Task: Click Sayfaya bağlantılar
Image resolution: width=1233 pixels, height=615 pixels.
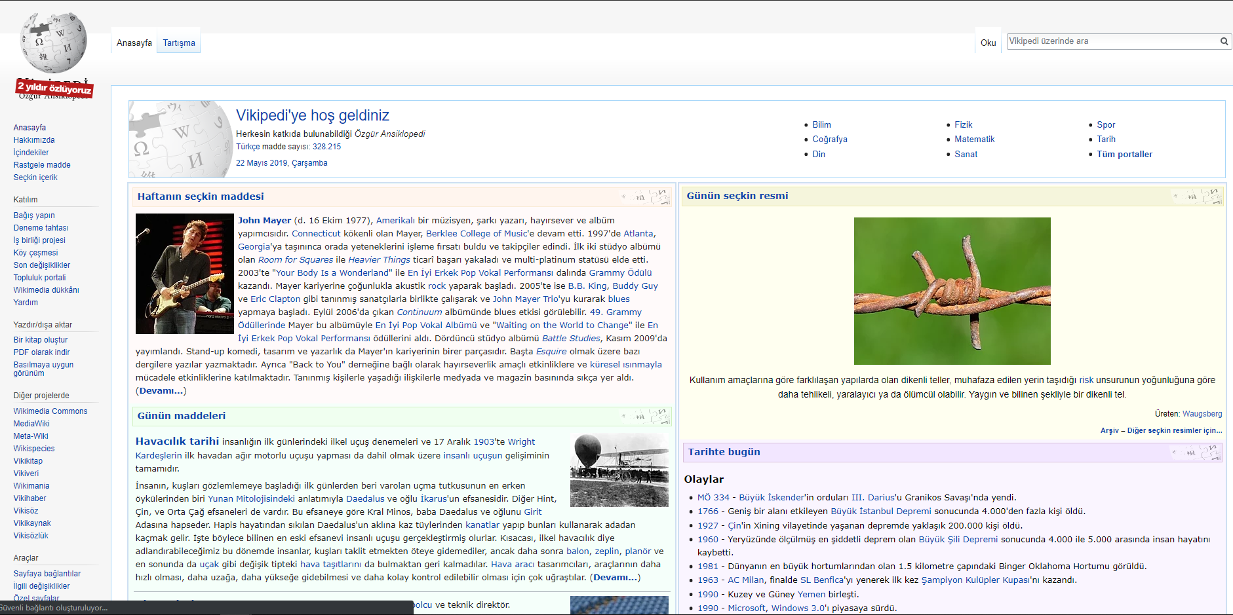Action: (x=47, y=574)
